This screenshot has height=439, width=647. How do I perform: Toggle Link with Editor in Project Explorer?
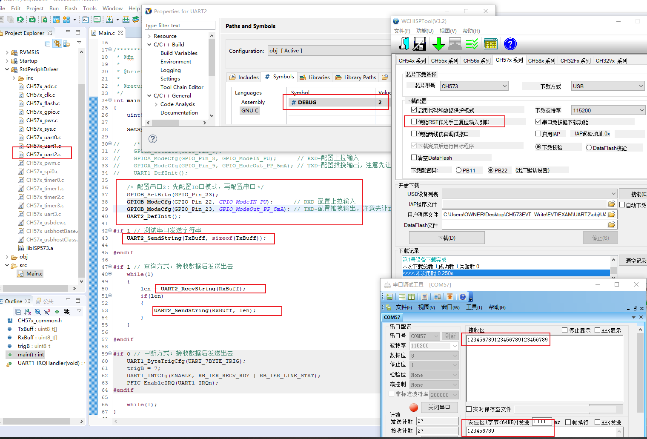57,43
